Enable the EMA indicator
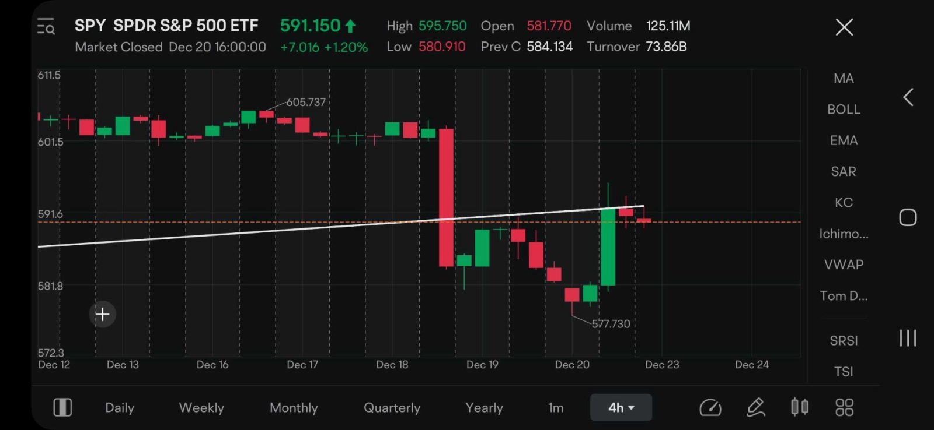Viewport: 934px width, 430px height. coord(844,140)
